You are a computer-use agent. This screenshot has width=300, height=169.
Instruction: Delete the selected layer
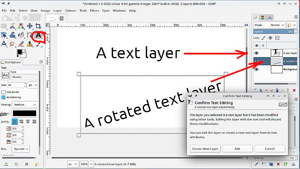tap(294, 90)
